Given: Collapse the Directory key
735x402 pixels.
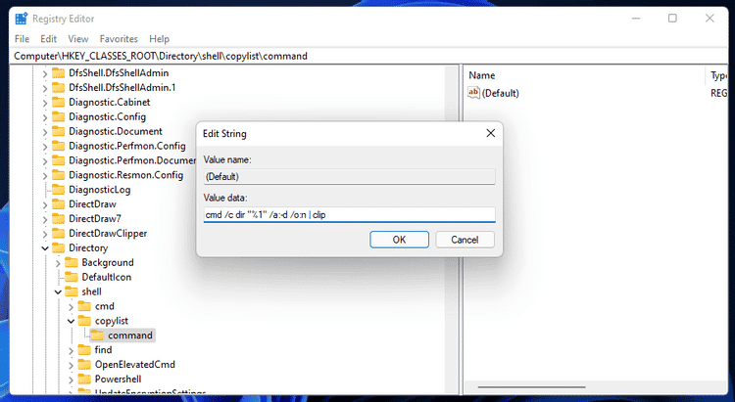Looking at the screenshot, I should click(44, 248).
